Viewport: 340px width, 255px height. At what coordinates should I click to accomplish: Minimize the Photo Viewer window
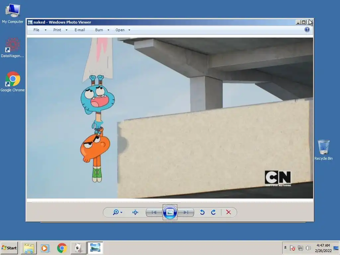click(298, 22)
